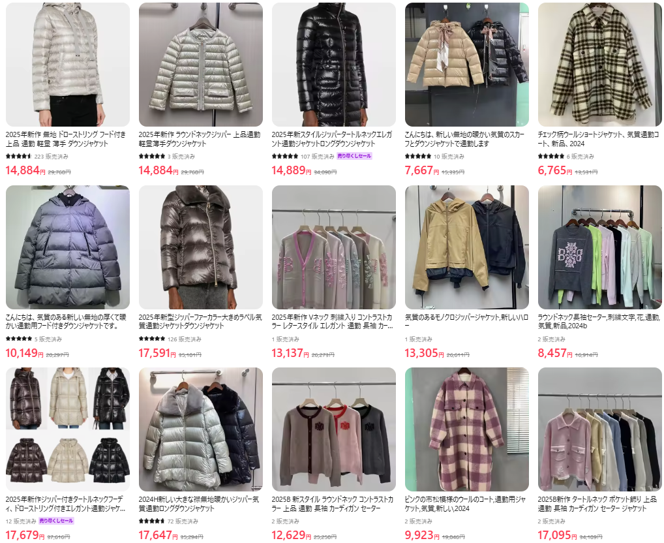Open the khaki and black zipper jackets photo

466,247
